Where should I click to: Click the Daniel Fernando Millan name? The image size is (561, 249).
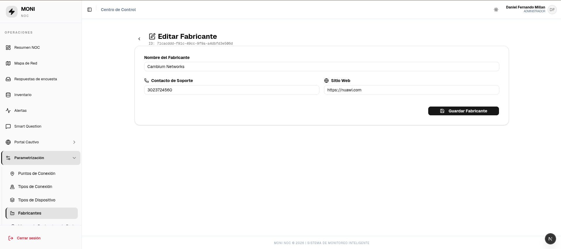pos(526,7)
